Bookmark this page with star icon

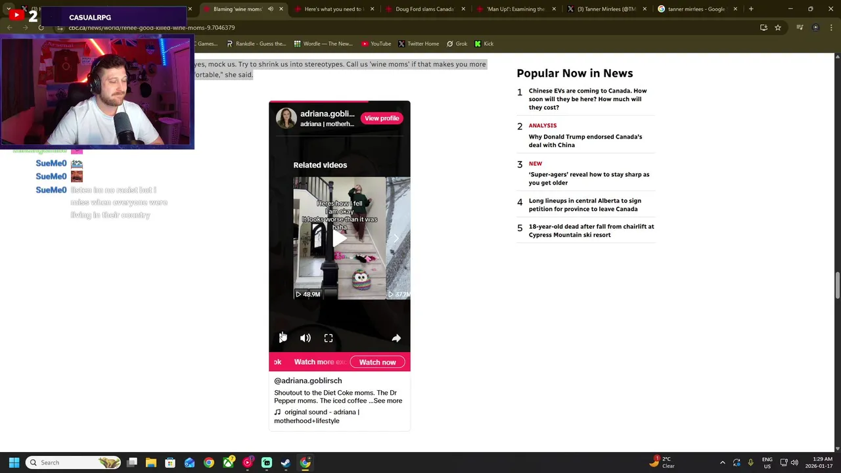click(x=778, y=28)
